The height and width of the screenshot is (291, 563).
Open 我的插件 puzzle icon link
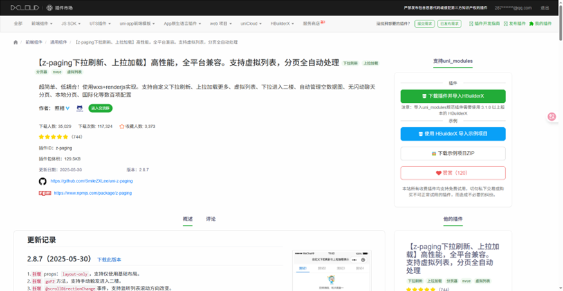[x=540, y=23]
